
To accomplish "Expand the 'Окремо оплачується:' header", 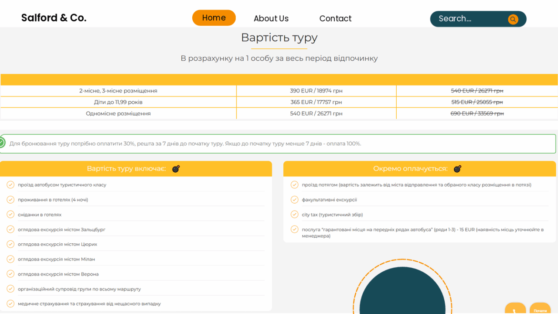I will [410, 169].
